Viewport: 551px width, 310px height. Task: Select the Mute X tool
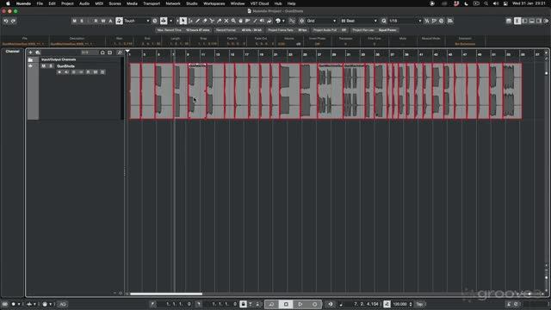226,21
